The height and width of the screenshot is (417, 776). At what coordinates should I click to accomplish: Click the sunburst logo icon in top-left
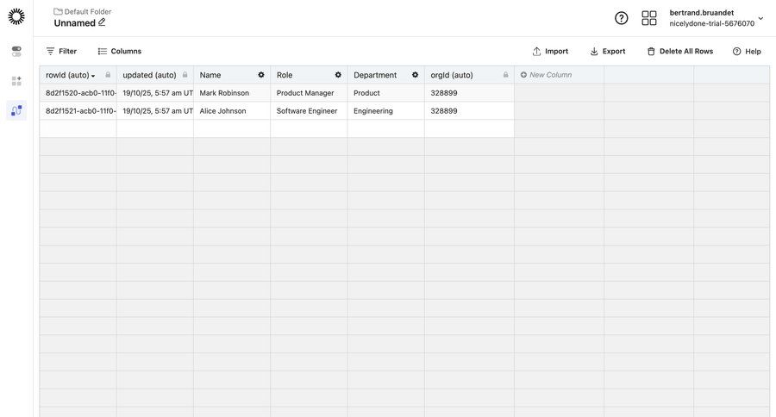point(16,16)
